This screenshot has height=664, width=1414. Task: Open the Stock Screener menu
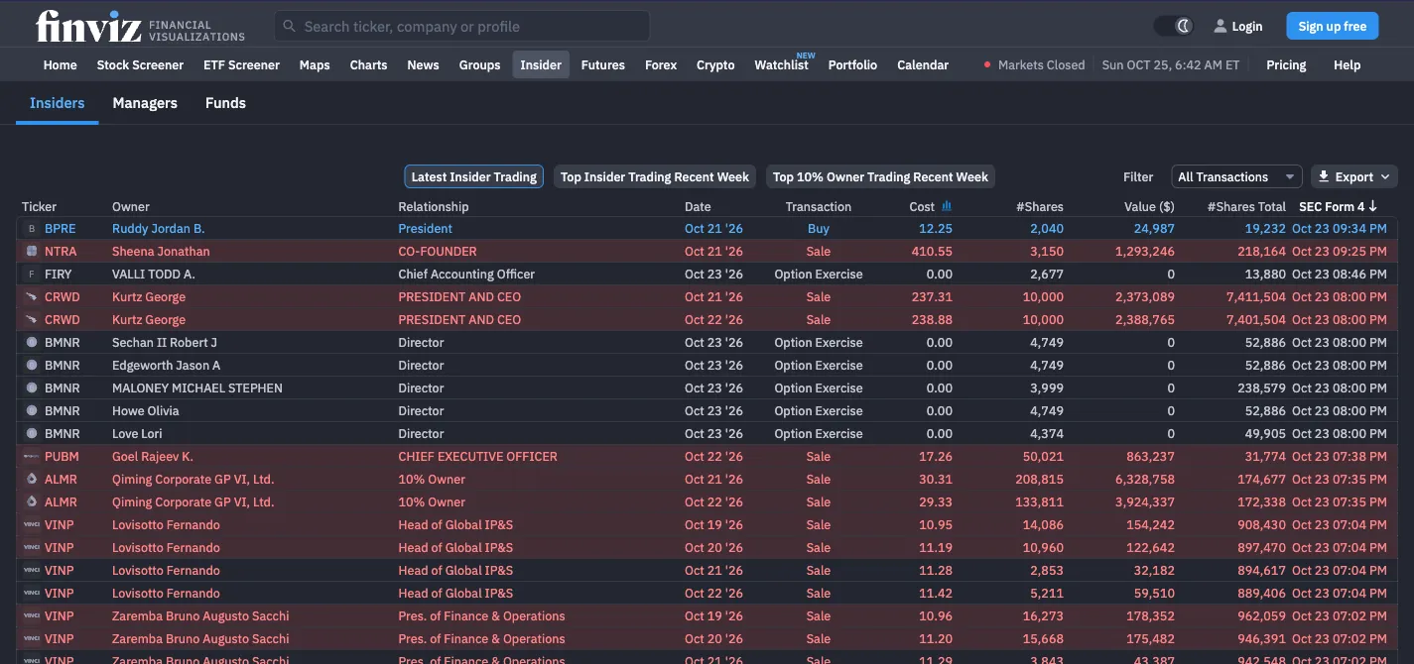tap(140, 65)
